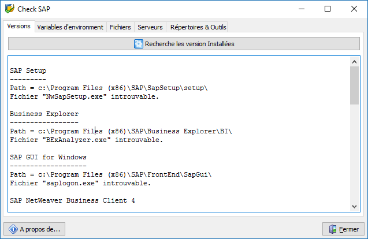This screenshot has height=239, width=368.
Task: Click the SAP GUI for Windows heading
Action: click(48, 157)
